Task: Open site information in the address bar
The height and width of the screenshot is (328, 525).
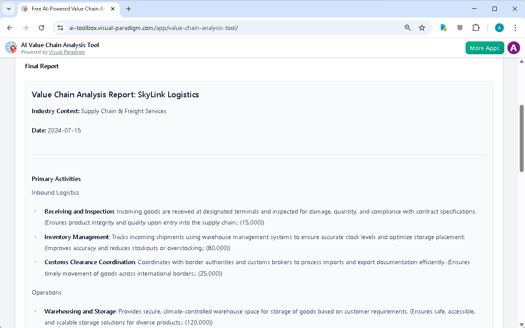Action: point(60,27)
